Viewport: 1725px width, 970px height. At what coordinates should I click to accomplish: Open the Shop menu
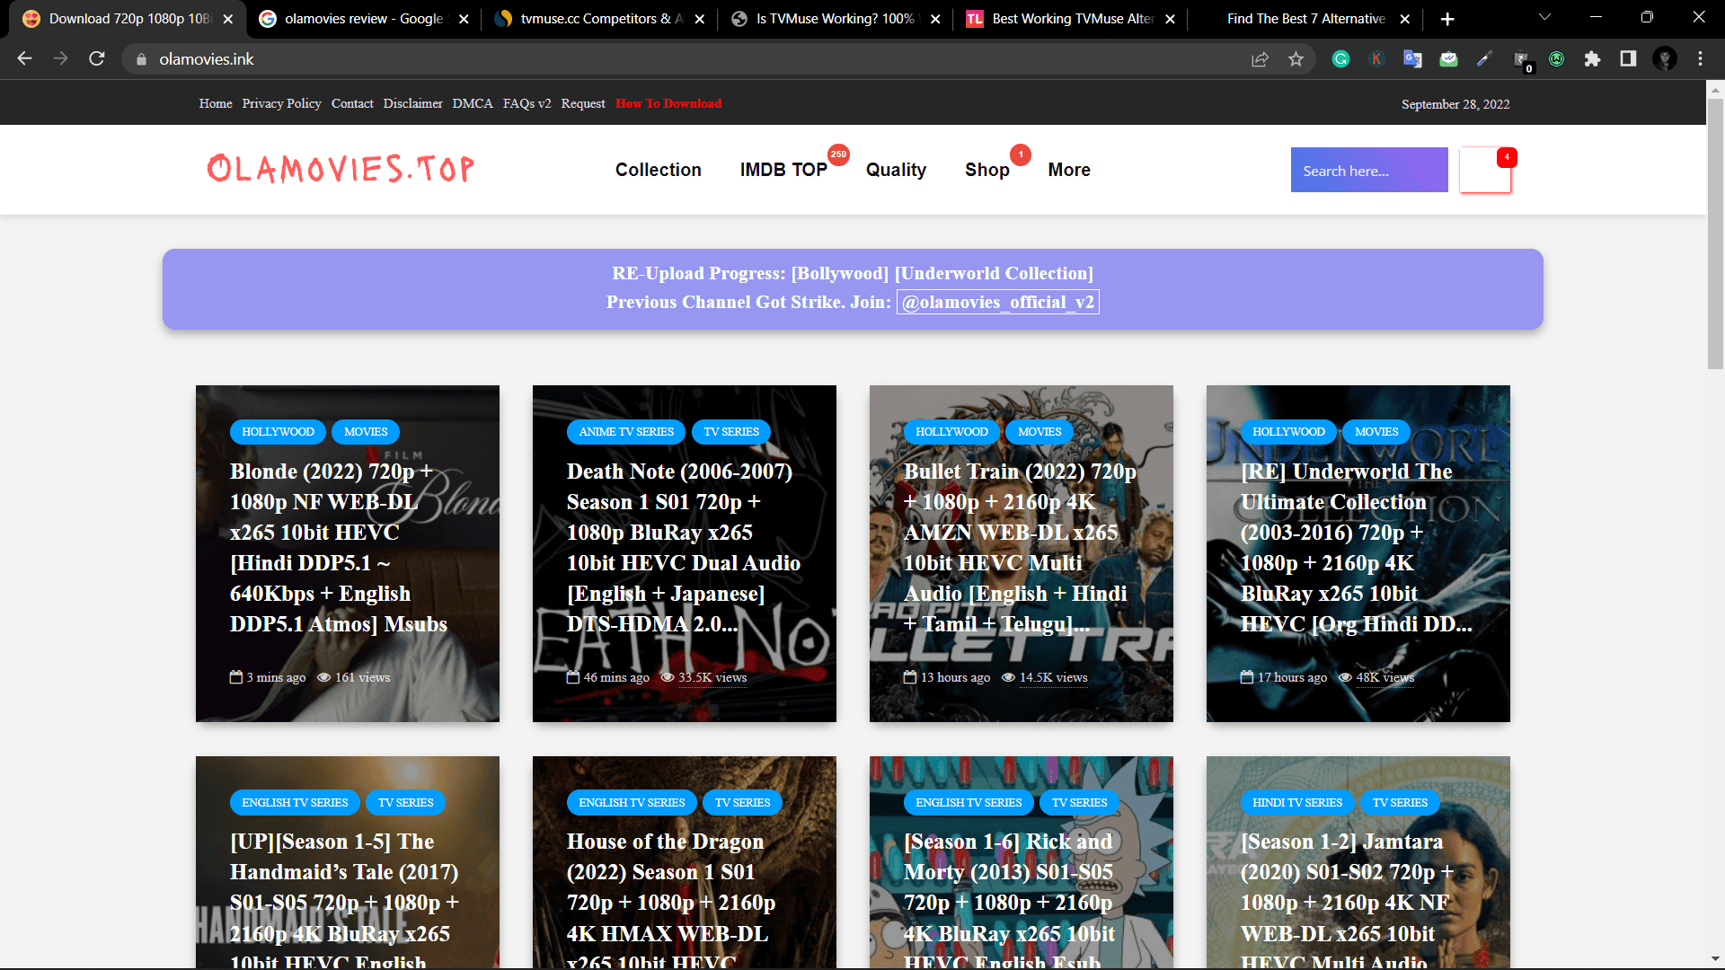tap(986, 170)
